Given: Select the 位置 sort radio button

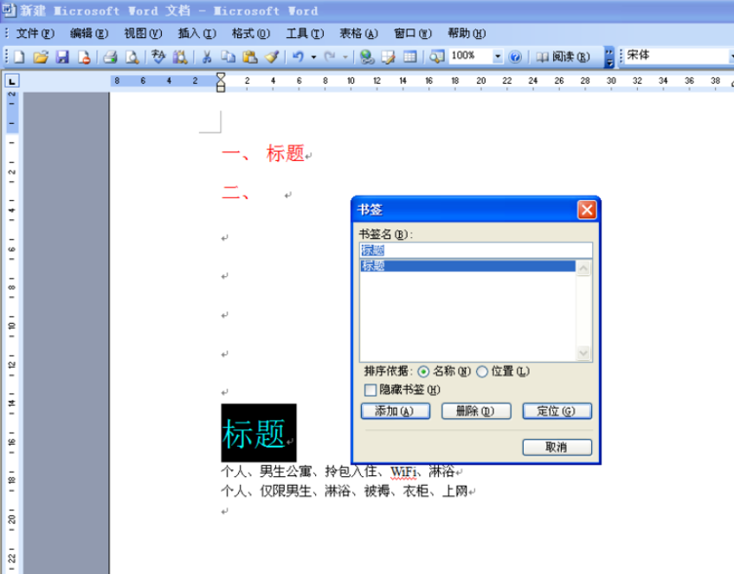Looking at the screenshot, I should coord(481,371).
